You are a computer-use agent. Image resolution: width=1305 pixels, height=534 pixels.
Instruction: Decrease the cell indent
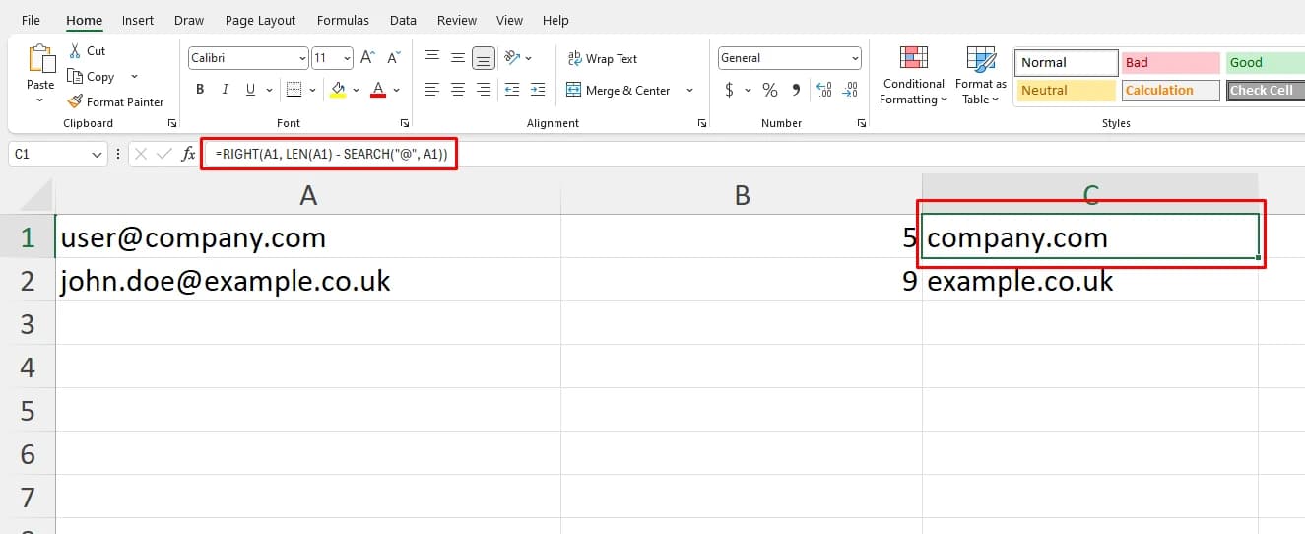511,90
